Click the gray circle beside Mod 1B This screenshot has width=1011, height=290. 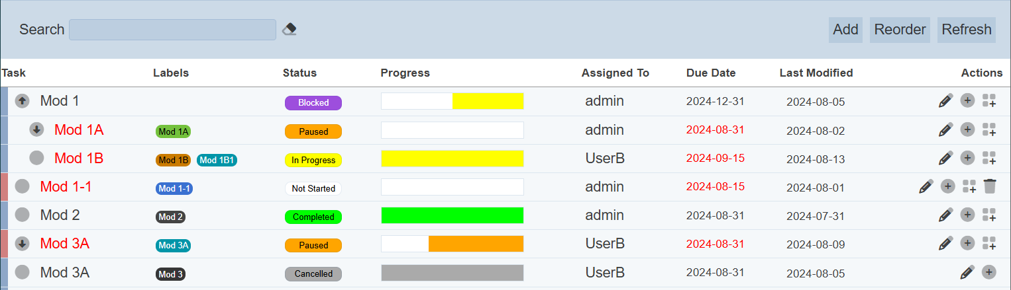(x=36, y=158)
